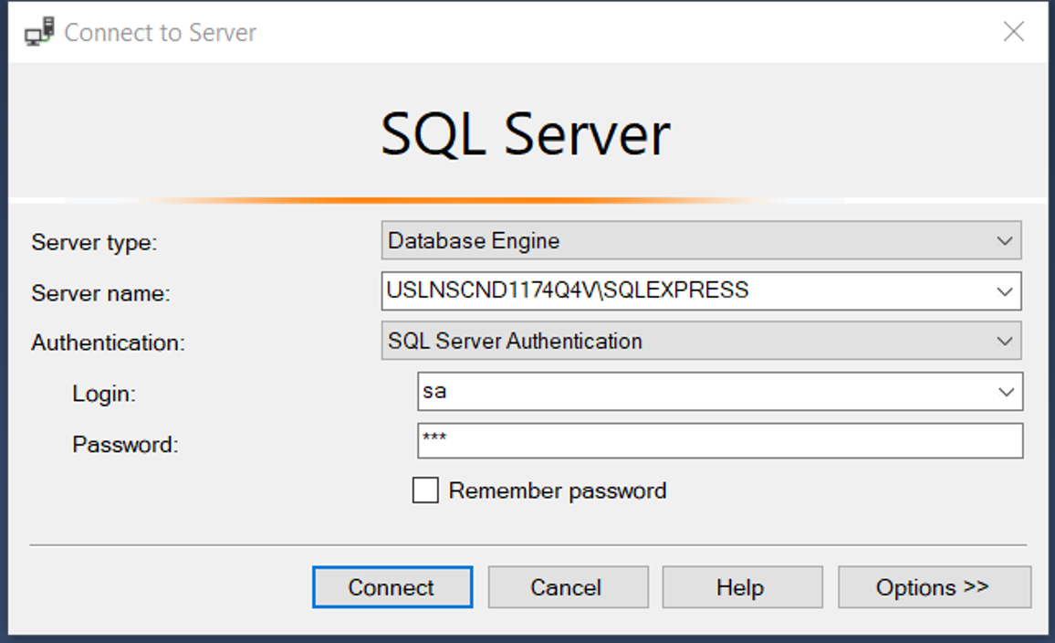Click the 'Login:' label
Viewport: 1055px width, 643px height.
point(104,394)
